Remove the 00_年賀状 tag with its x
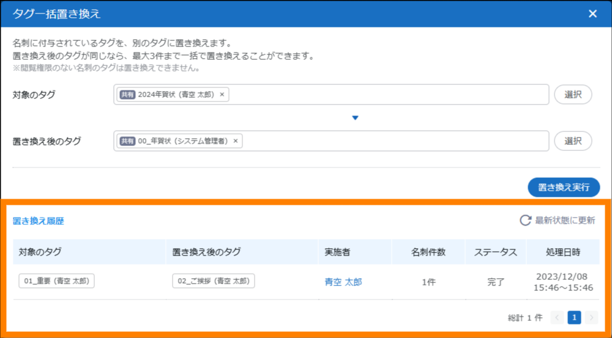 [236, 141]
